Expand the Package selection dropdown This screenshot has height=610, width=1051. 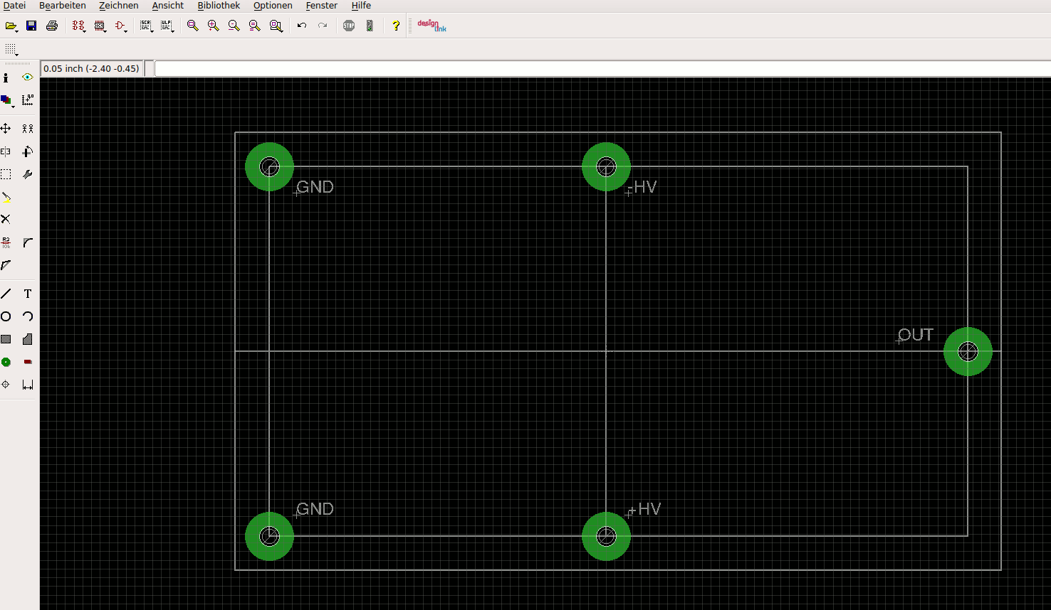[x=100, y=26]
